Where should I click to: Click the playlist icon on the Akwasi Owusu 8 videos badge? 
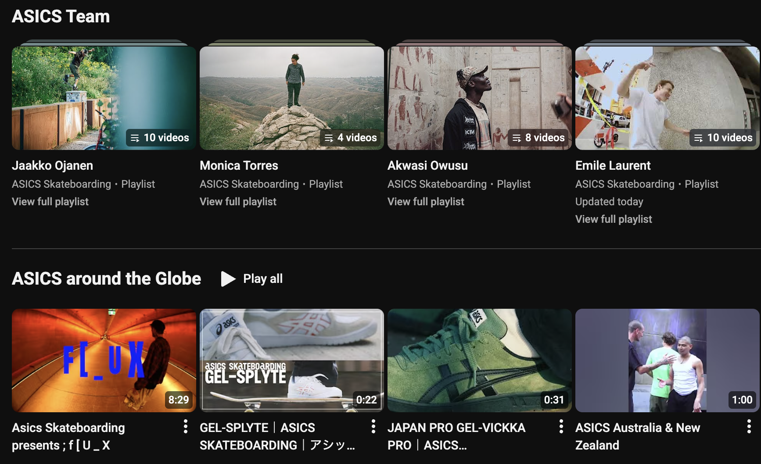pyautogui.click(x=517, y=138)
